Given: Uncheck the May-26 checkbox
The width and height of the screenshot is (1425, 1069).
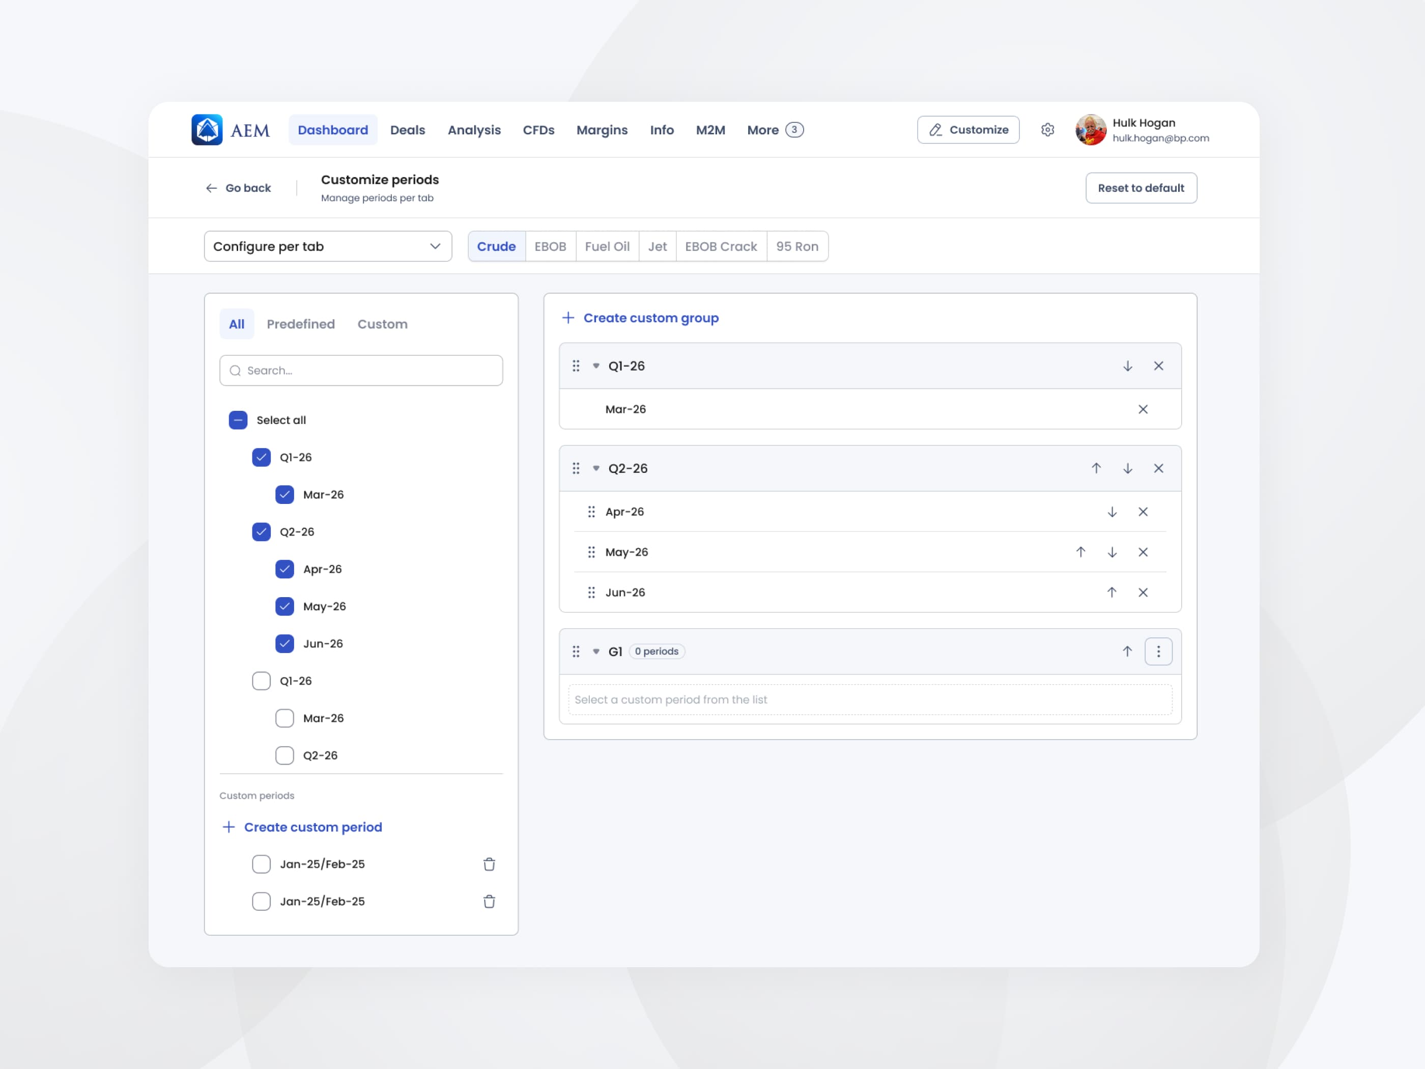Looking at the screenshot, I should [284, 606].
